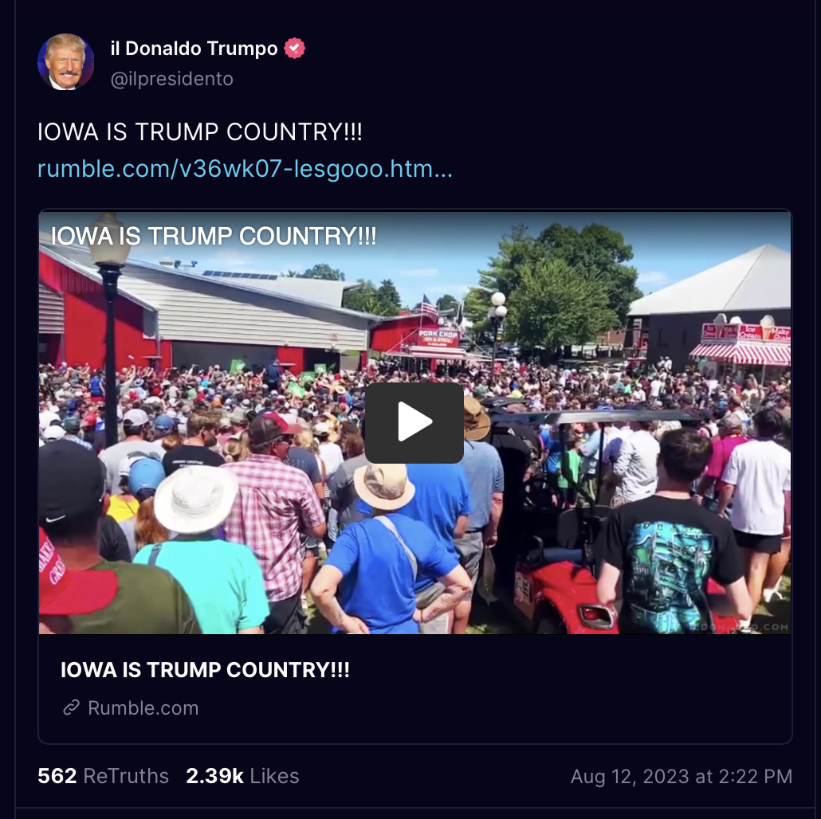Select the post text above the link
This screenshot has width=821, height=819.
tap(199, 131)
